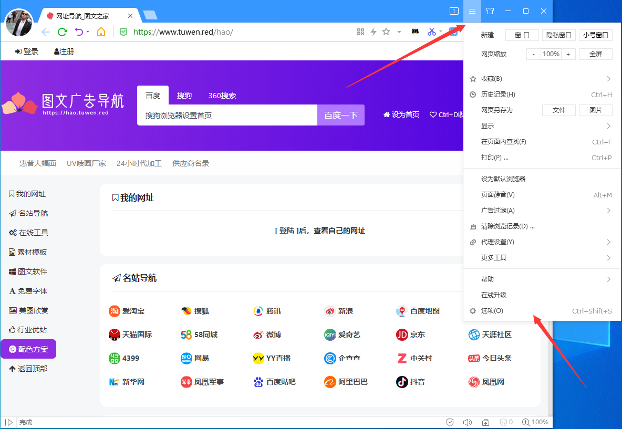
Task: Toggle sound with status bar speaker icon
Action: tap(468, 422)
